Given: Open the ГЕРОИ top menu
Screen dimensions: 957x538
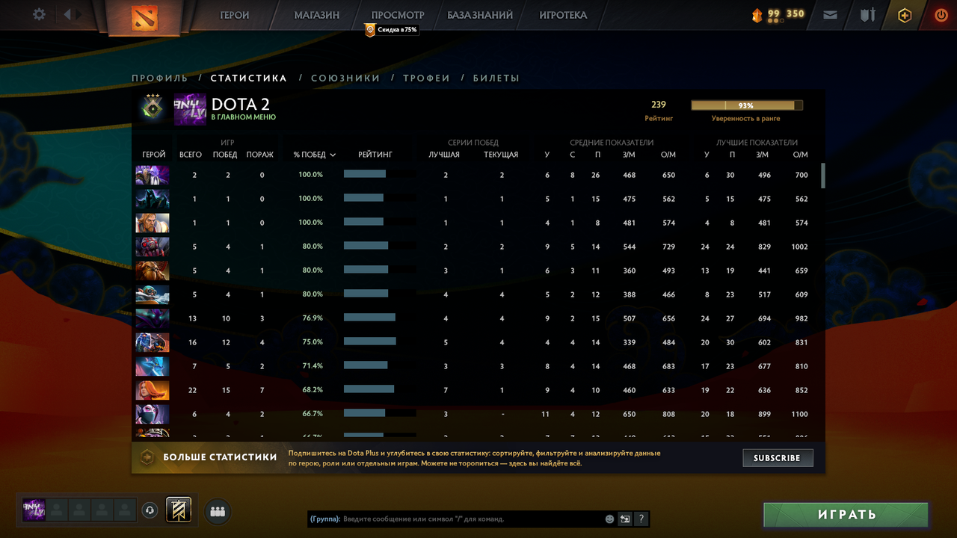Looking at the screenshot, I should pos(235,15).
